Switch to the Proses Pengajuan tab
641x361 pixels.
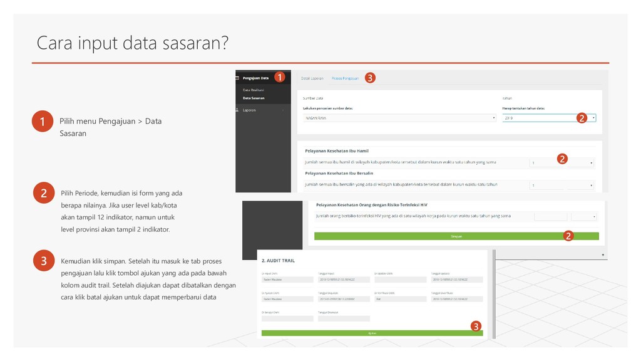pyautogui.click(x=345, y=78)
